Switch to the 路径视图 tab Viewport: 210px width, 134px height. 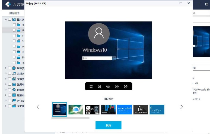pos(14,13)
